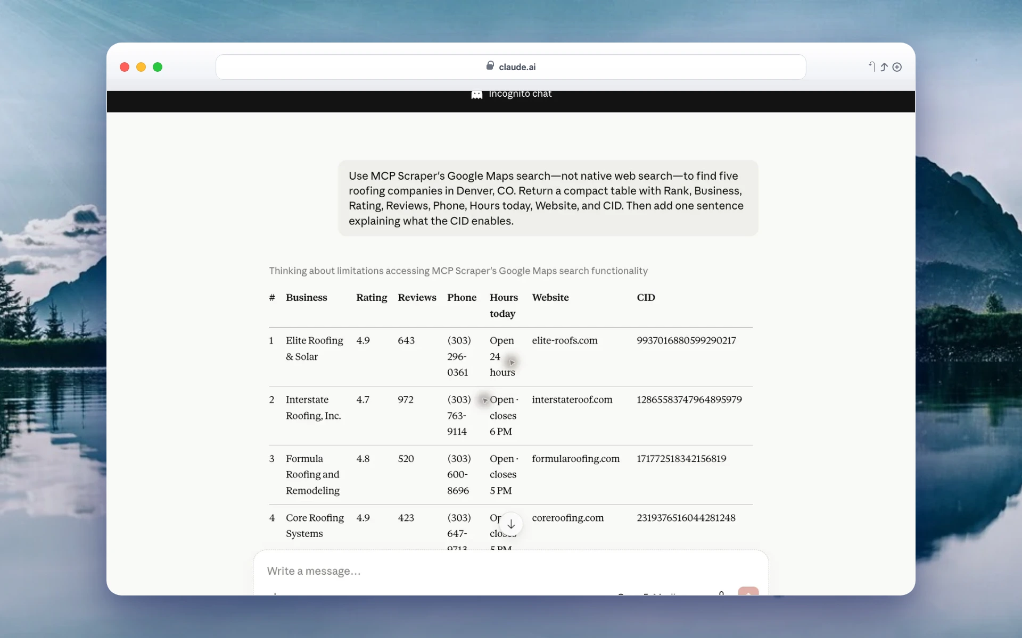Open the elite-roofs.com website link

click(565, 340)
